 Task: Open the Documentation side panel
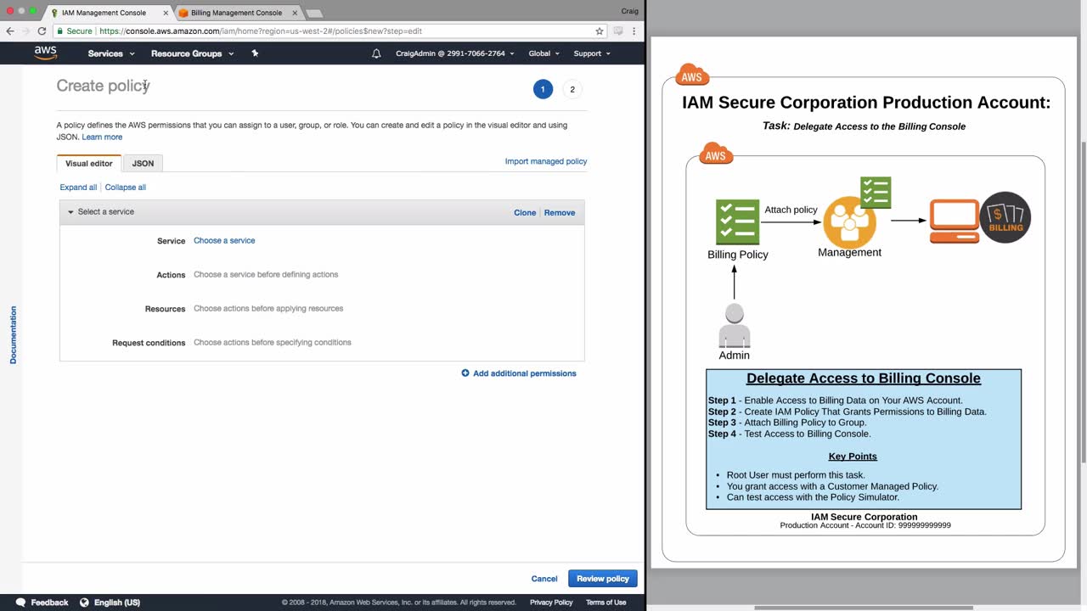[13, 335]
